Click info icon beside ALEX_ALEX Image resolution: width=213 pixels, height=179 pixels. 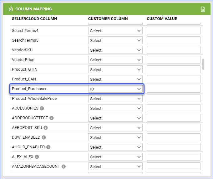click(37, 157)
